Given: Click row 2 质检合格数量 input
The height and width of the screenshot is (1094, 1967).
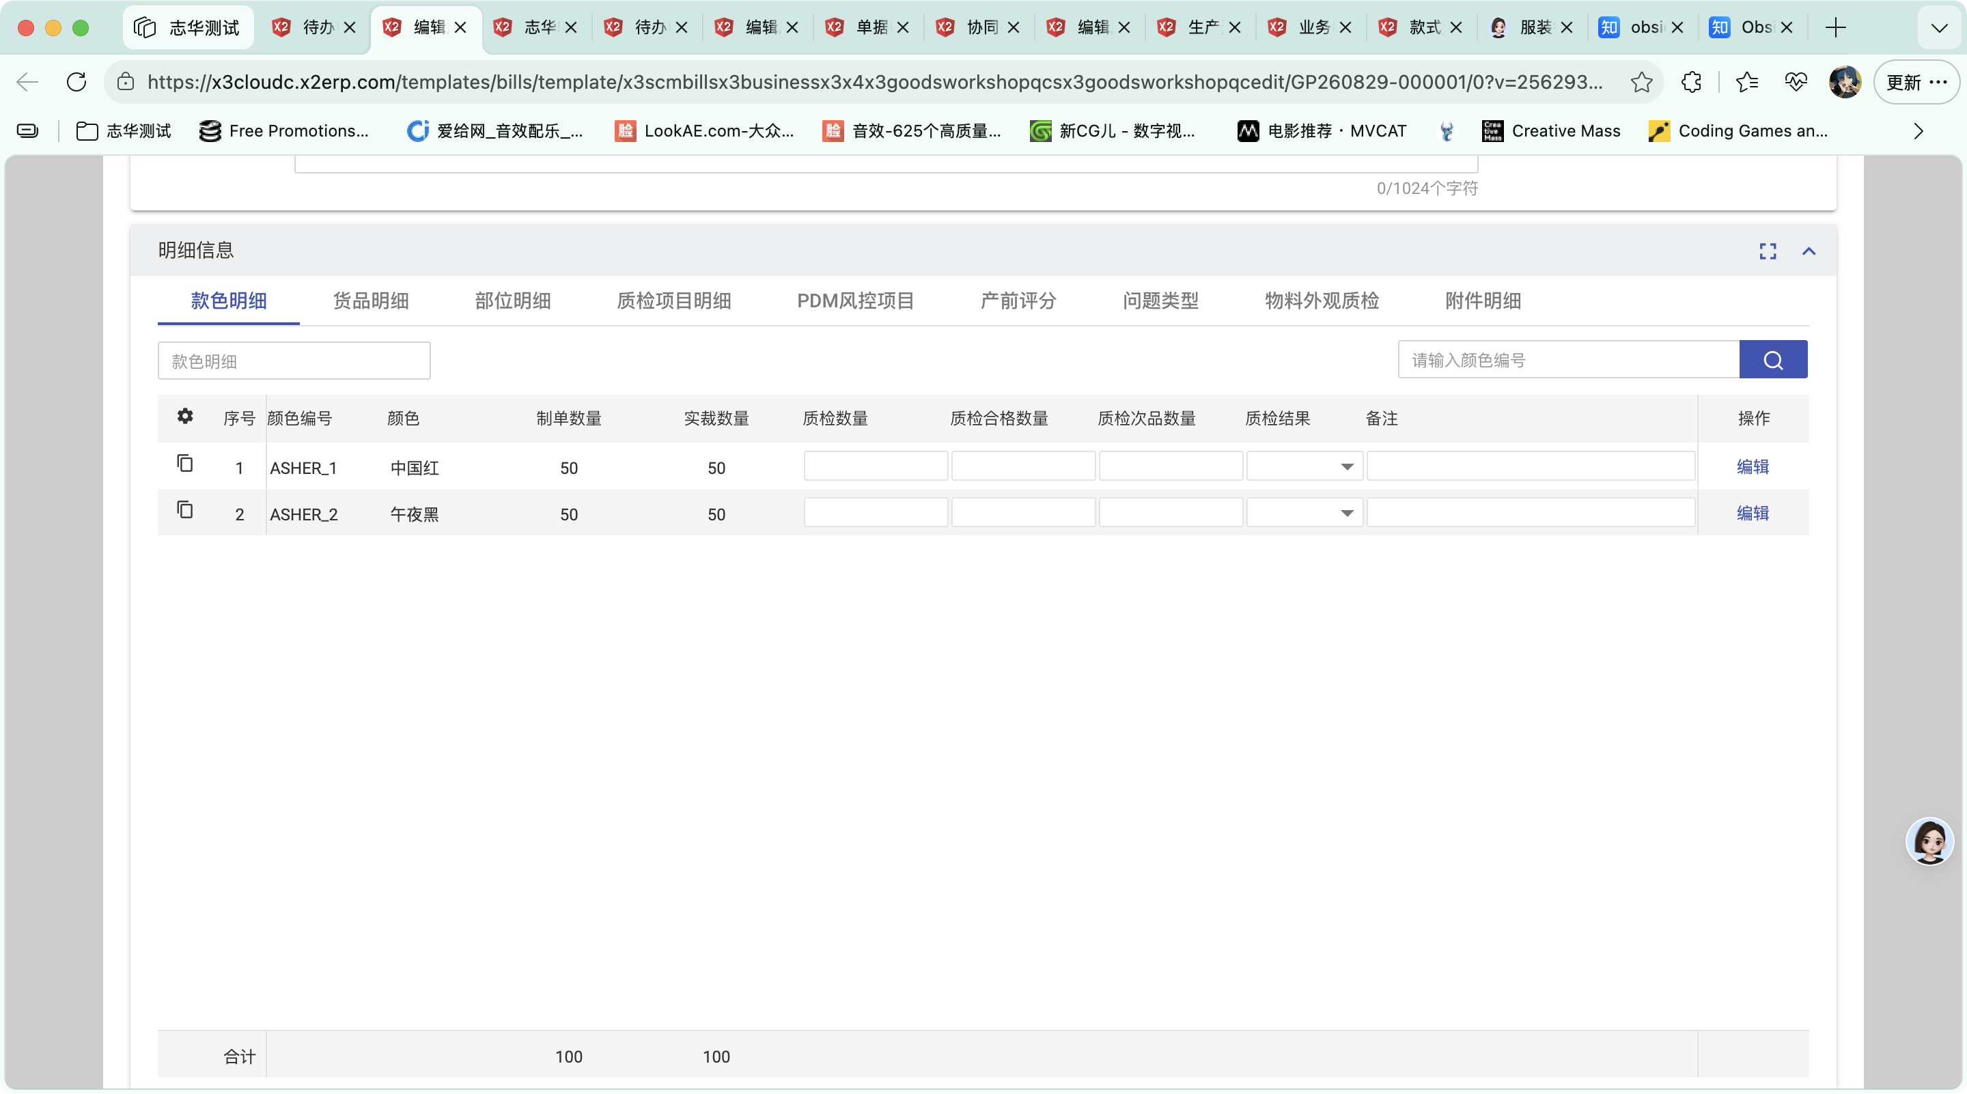Looking at the screenshot, I should tap(1023, 513).
